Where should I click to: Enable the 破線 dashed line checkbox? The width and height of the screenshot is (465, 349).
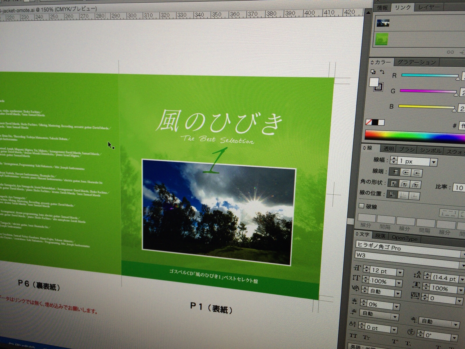click(x=362, y=206)
